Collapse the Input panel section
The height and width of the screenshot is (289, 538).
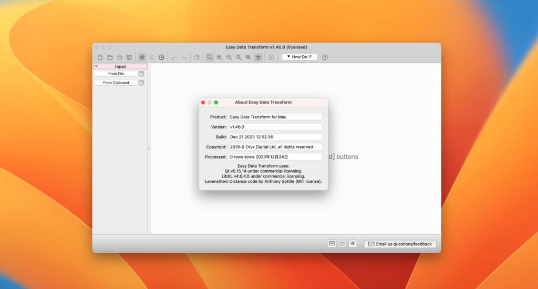pos(97,66)
